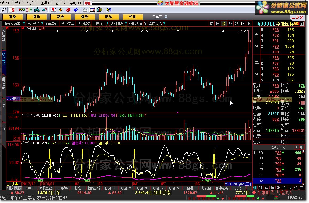Toggle the 图形叠加 chart overlay button
This screenshot has height=203, width=309.
click(x=135, y=24)
